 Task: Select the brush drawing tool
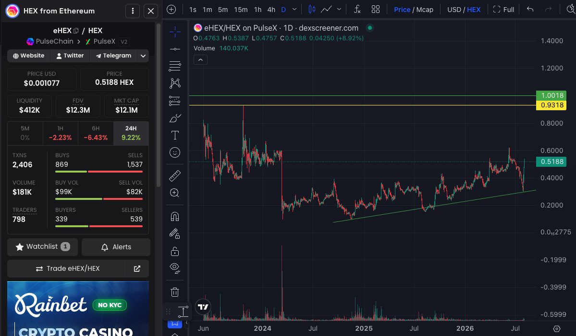coord(175,118)
